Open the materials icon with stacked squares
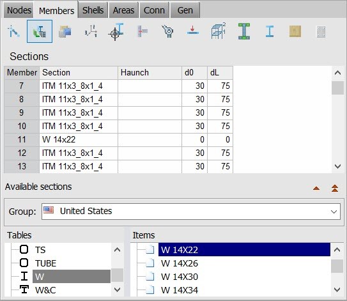The image size is (347, 301). click(65, 31)
